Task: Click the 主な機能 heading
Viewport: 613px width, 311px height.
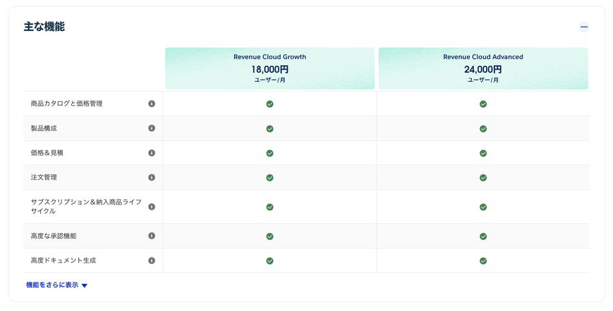Action: (44, 26)
